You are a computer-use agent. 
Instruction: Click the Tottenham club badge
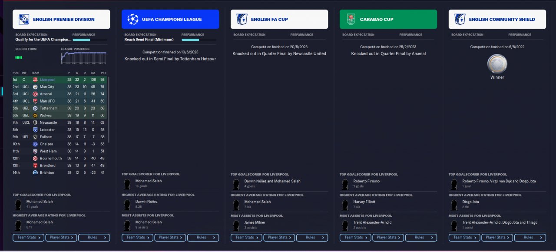click(x=36, y=108)
